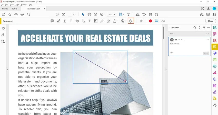
Task: Star the document as a favorite
Action: pos(10,14)
